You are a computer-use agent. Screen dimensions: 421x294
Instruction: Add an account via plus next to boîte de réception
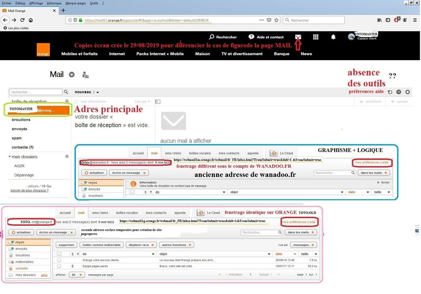point(67,101)
